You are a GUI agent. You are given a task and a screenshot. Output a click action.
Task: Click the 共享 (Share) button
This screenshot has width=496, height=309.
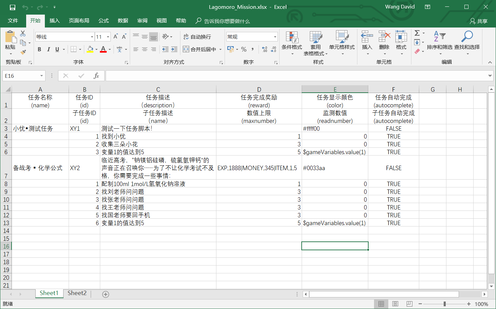pyautogui.click(x=478, y=21)
